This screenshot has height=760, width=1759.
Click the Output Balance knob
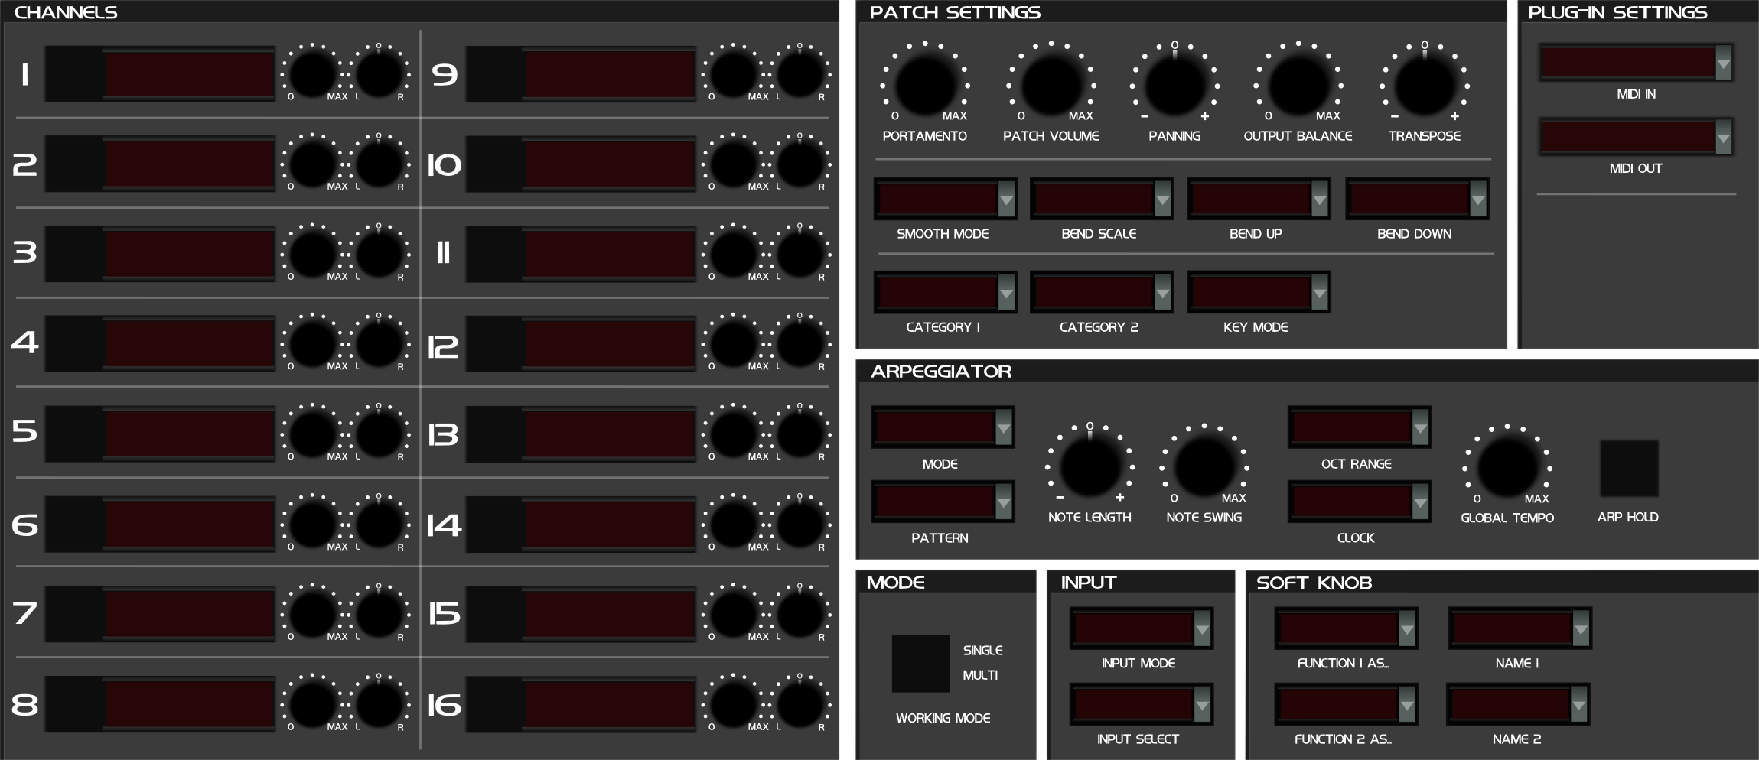1298,84
